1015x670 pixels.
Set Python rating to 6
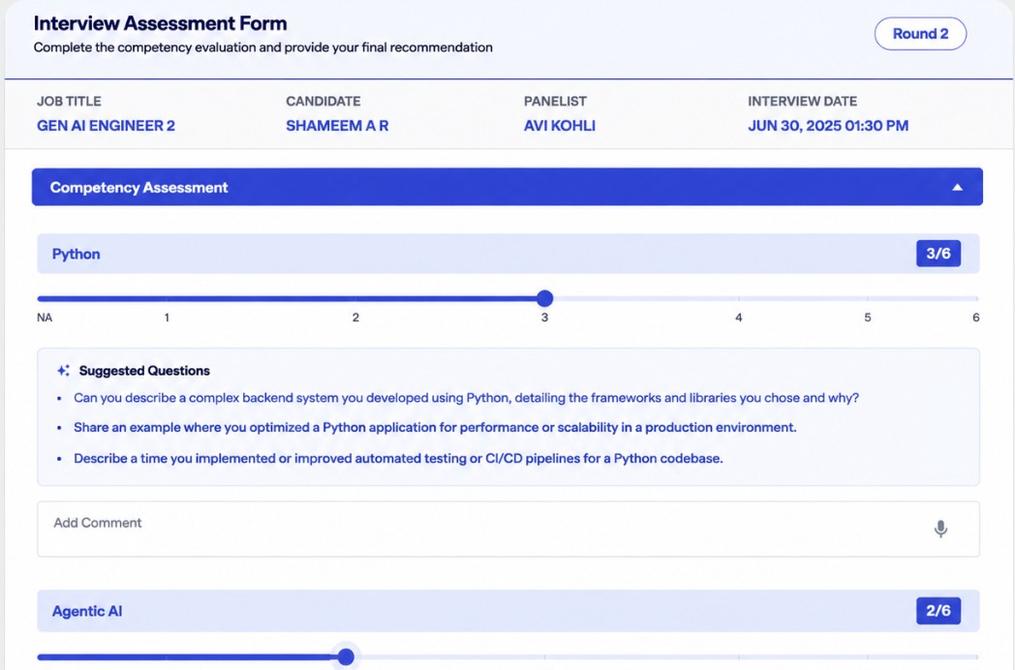(976, 298)
